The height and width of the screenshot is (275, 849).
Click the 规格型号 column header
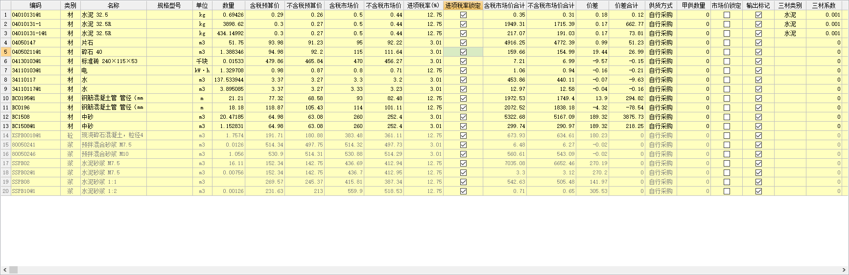click(x=169, y=5)
